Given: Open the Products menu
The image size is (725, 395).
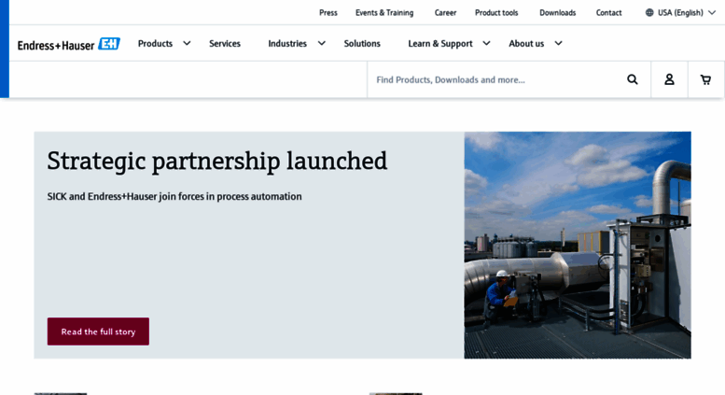Looking at the screenshot, I should [155, 44].
